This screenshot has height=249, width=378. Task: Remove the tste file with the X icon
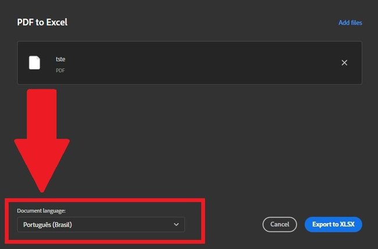(344, 63)
